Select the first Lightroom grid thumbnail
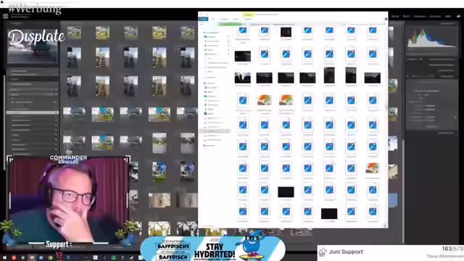464x261 pixels. coord(74,33)
